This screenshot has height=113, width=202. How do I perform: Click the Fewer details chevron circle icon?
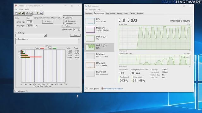point(86,89)
